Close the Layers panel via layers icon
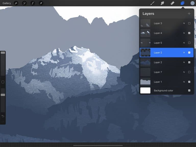 click(182, 3)
